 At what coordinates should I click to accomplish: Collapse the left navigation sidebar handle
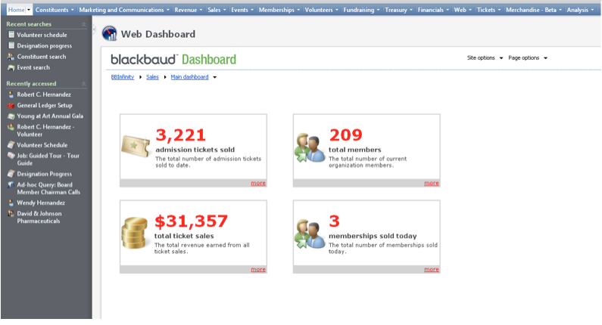coord(94,29)
